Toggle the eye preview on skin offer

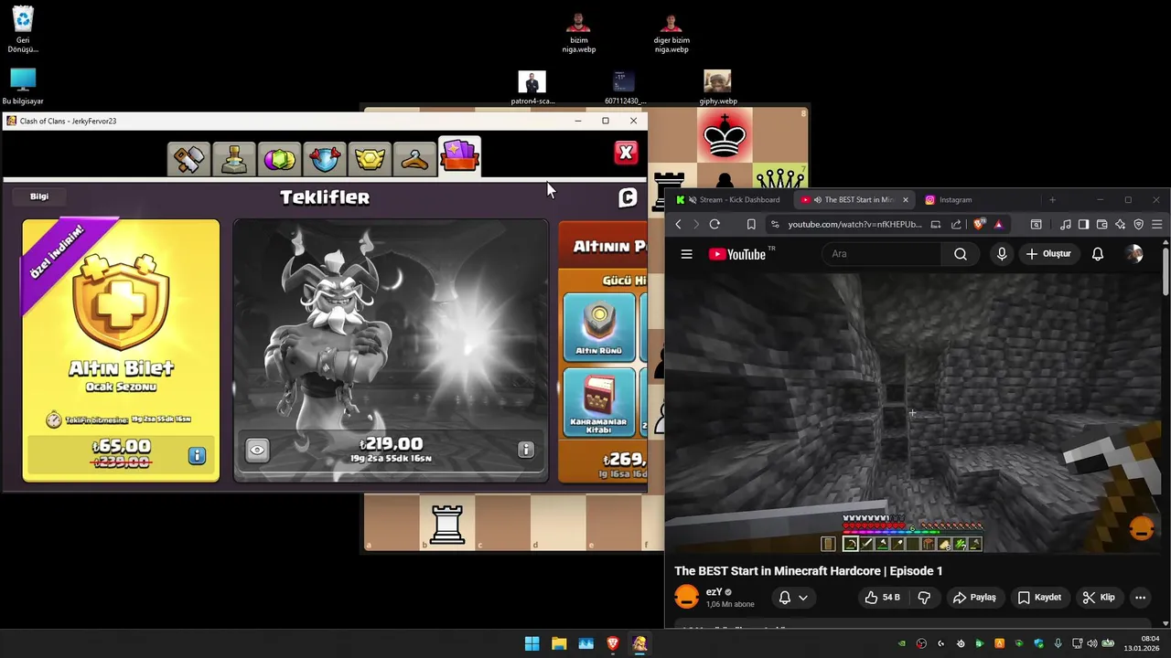tap(257, 450)
